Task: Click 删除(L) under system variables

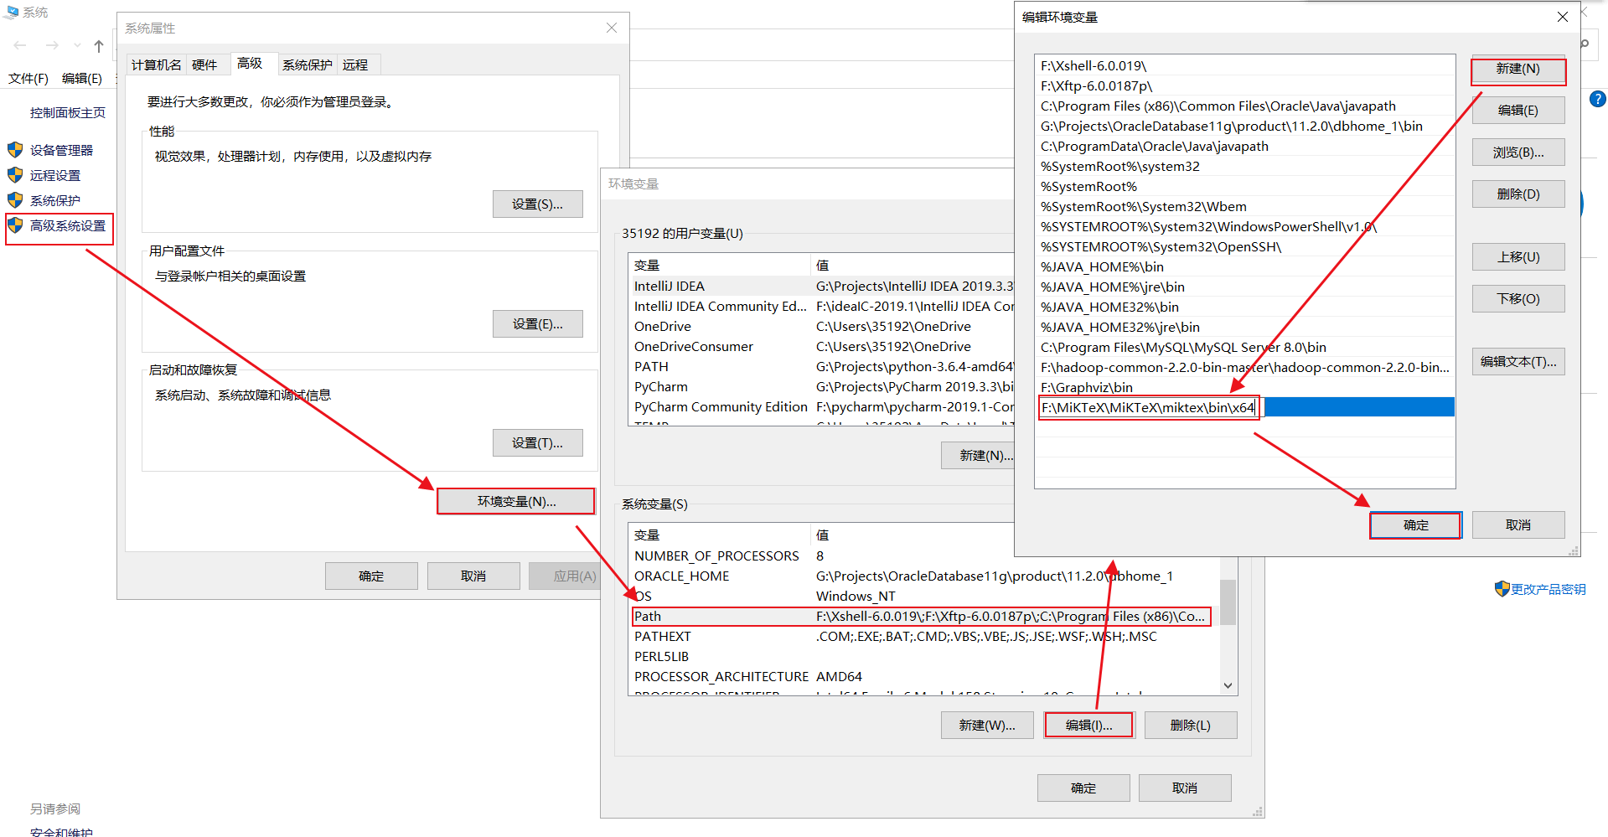Action: (1191, 725)
